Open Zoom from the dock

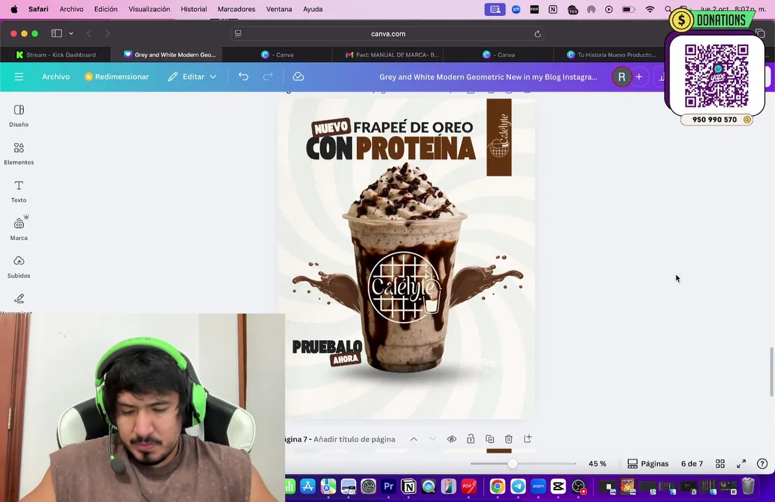(x=538, y=487)
